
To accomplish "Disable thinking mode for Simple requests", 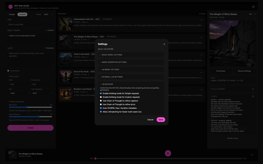I will (101, 94).
